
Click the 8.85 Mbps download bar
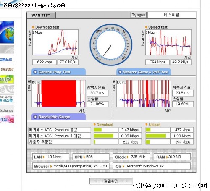(106, 136)
